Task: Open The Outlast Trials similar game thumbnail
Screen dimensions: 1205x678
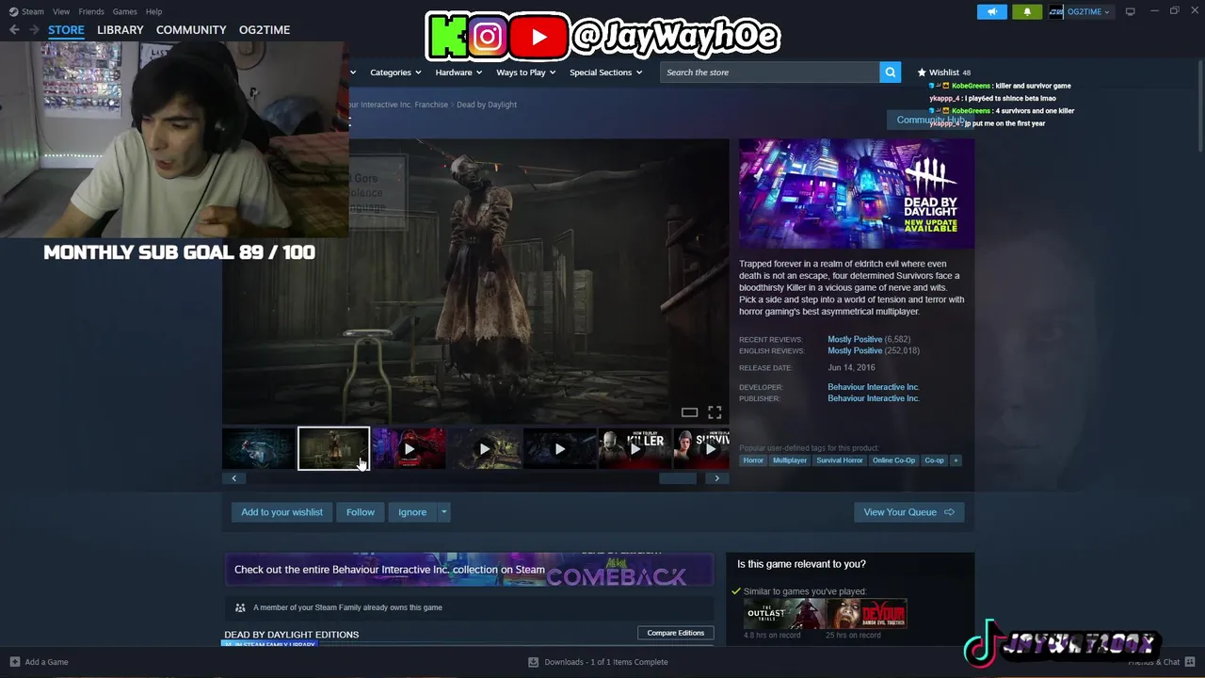Action: pos(784,614)
